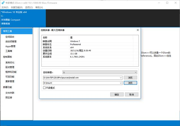The width and height of the screenshot is (180, 126).
Task: Open 预应答 in the sidebar
Action: click(x=9, y=97)
